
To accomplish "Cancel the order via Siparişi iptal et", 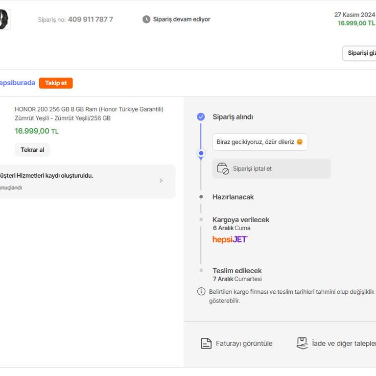I will 271,168.
